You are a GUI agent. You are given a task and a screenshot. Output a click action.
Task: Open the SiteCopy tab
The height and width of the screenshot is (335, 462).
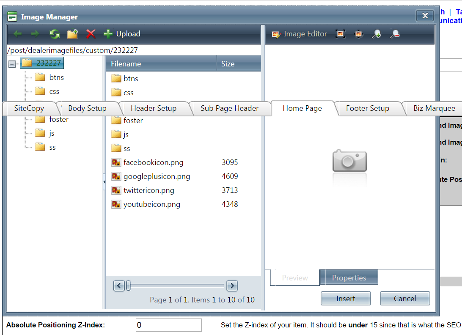pyautogui.click(x=29, y=108)
